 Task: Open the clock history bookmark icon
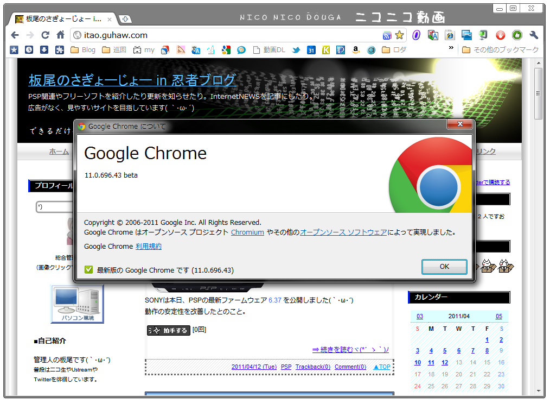pyautogui.click(x=29, y=50)
